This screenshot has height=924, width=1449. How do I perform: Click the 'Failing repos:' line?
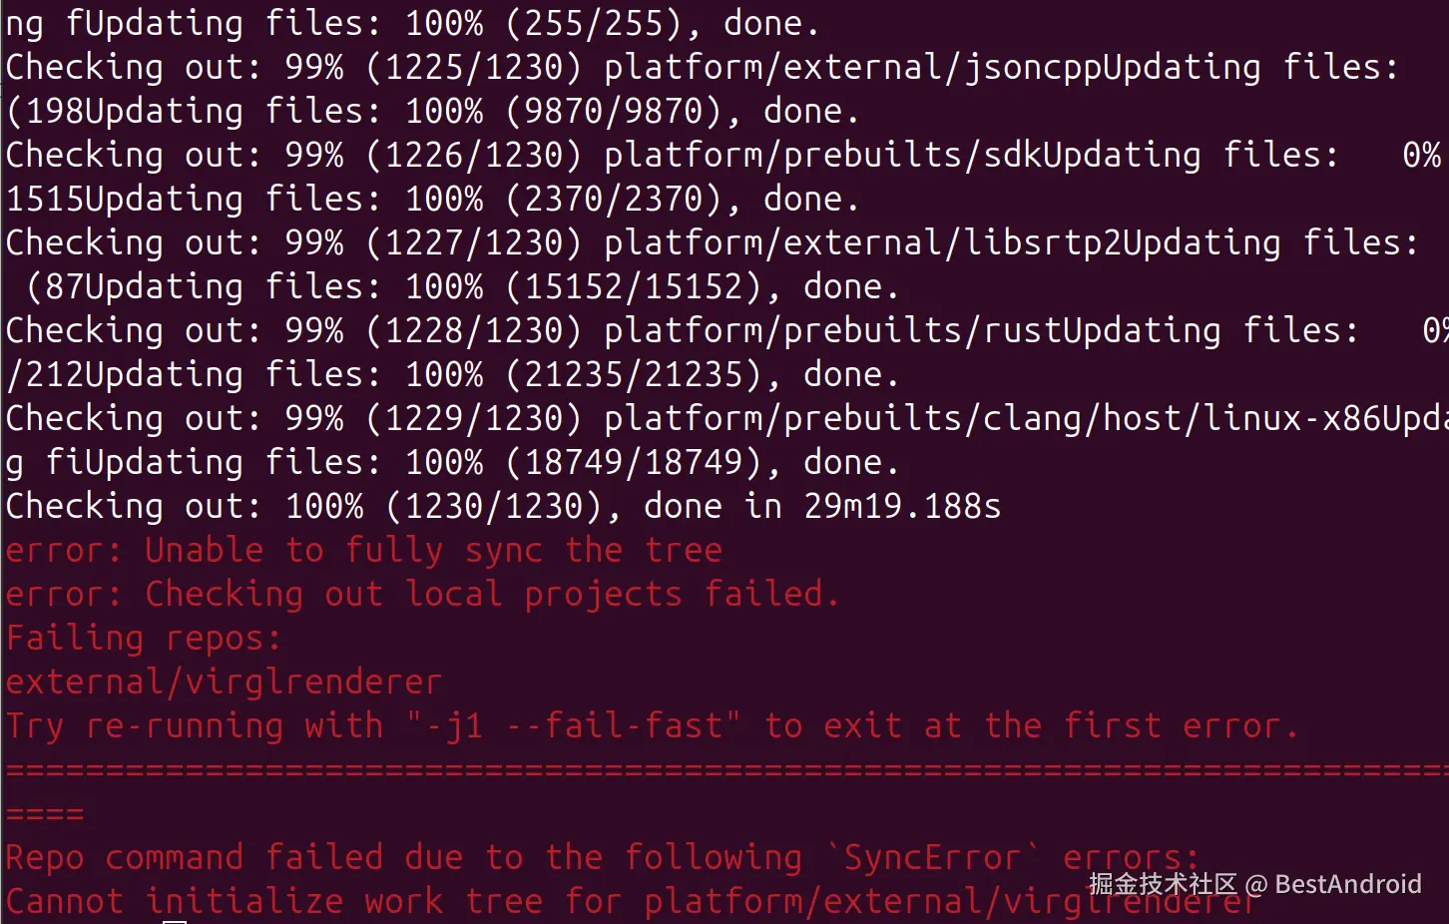coord(144,638)
